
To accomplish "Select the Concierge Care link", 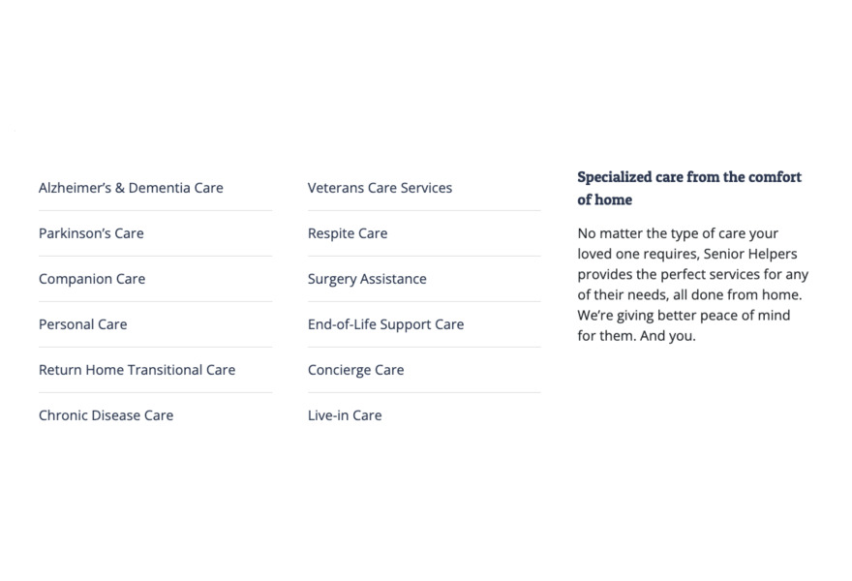I will point(355,370).
